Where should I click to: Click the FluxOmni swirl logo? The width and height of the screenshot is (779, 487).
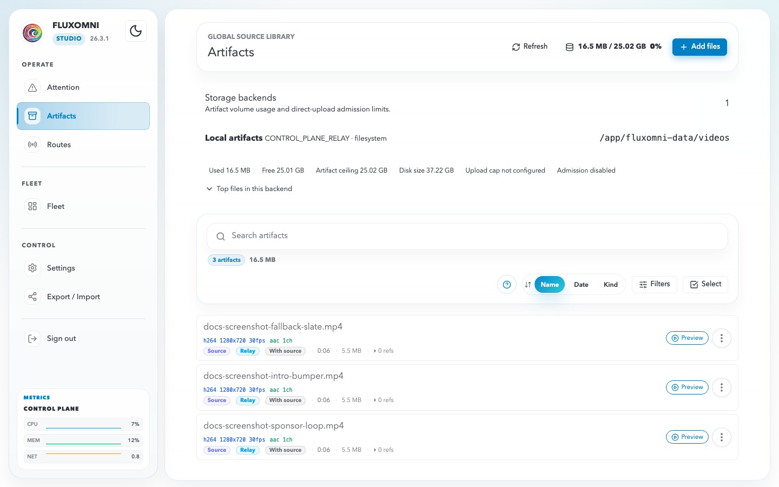pyautogui.click(x=32, y=32)
